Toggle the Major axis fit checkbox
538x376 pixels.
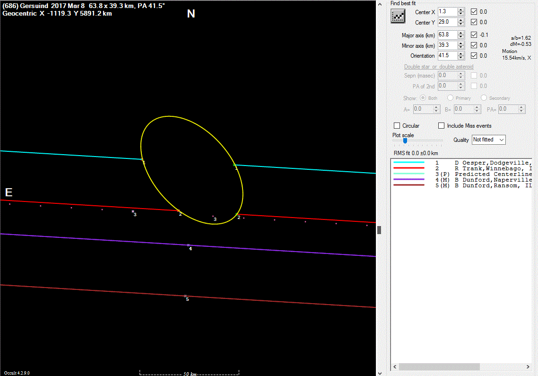point(474,35)
